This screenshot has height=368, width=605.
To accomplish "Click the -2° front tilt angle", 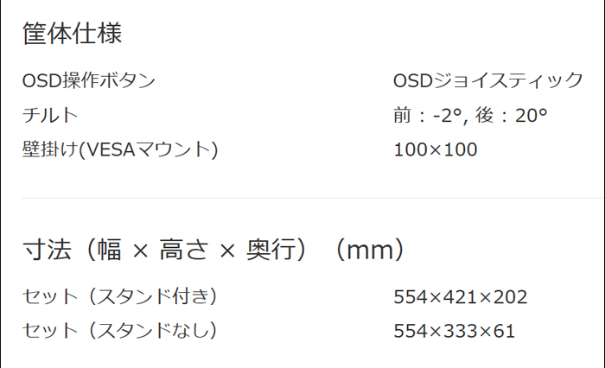I will pyautogui.click(x=448, y=116).
